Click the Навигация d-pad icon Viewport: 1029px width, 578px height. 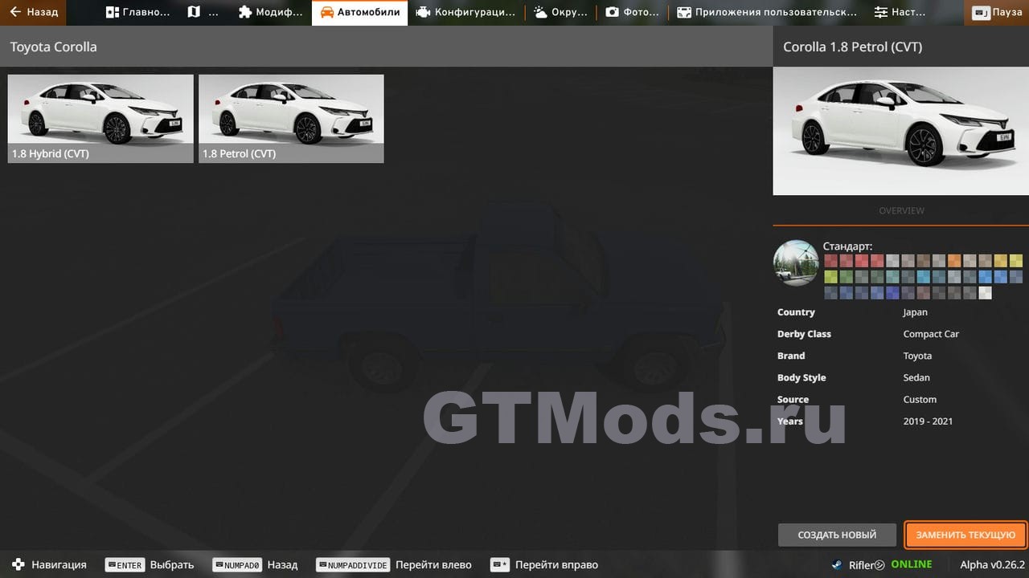point(18,564)
